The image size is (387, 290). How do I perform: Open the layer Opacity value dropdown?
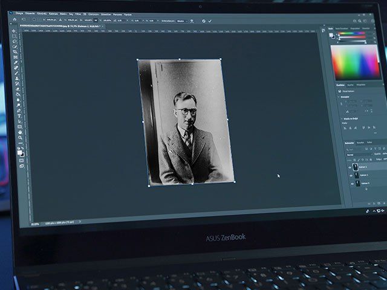pyautogui.click(x=385, y=153)
